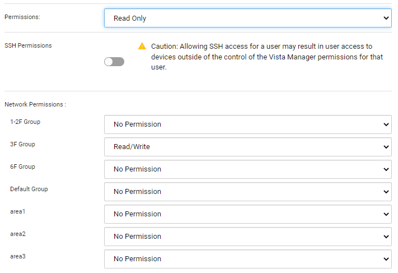Click the "area1" label

click(x=18, y=211)
